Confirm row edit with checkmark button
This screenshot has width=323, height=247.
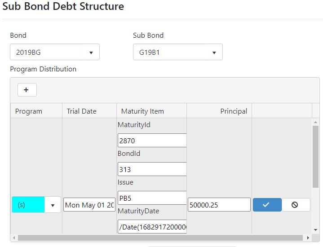point(267,205)
